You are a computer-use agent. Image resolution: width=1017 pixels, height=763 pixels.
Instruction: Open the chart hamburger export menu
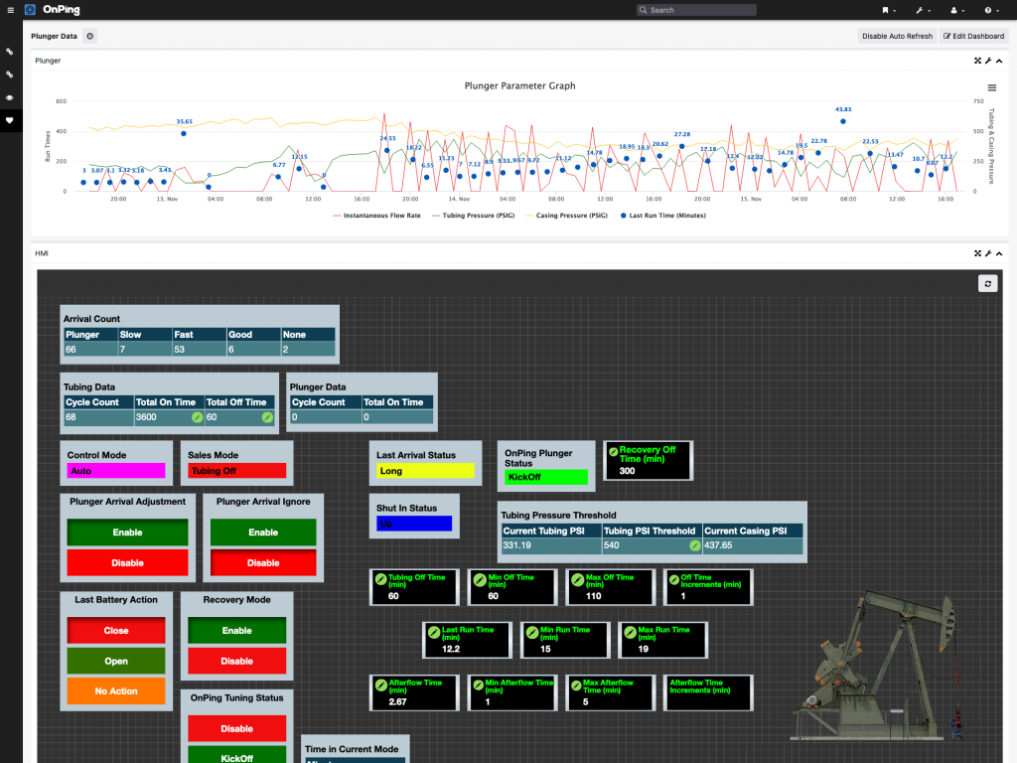[x=992, y=87]
